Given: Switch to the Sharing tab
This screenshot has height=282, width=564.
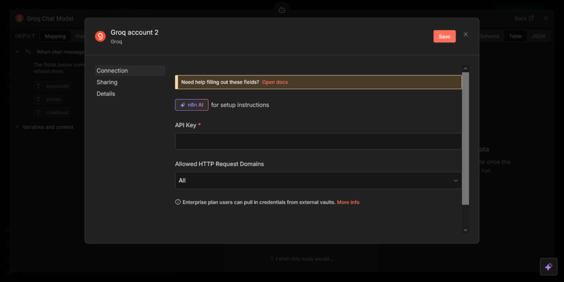Looking at the screenshot, I should point(107,82).
